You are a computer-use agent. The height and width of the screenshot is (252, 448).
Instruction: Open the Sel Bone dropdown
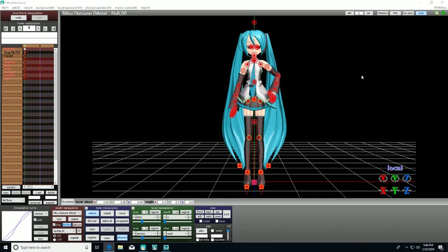pyautogui.click(x=13, y=200)
